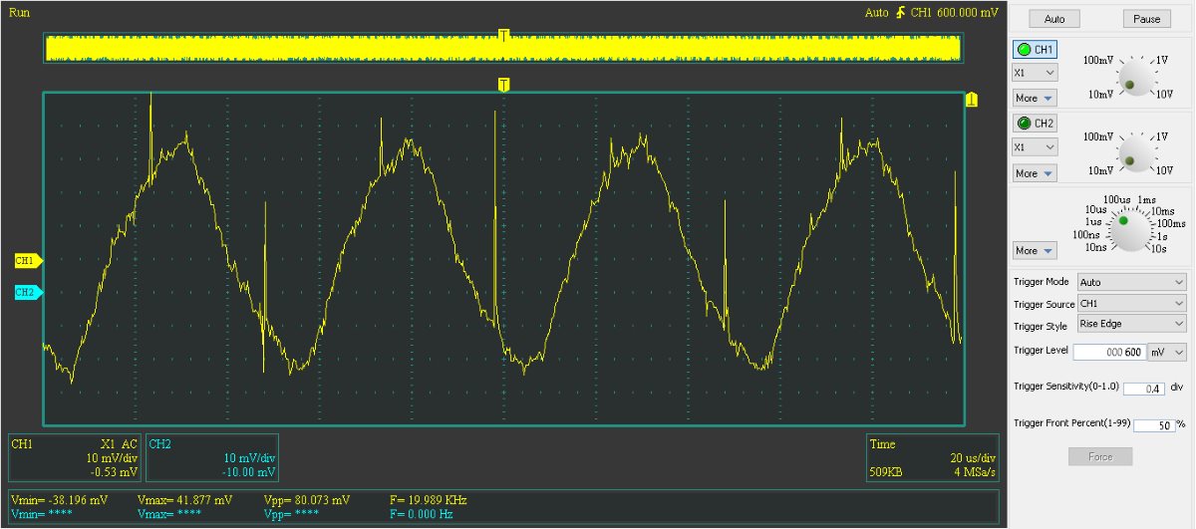This screenshot has height=529, width=1196.
Task: Open the Trigger Style dropdown
Action: [1132, 325]
